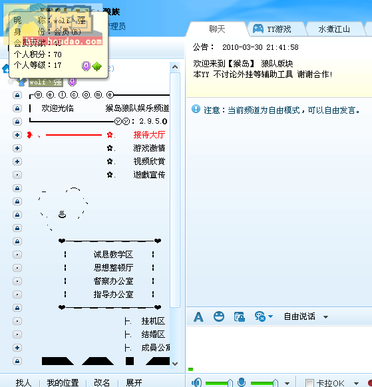Enable the 卡拉OK checkbox
The height and width of the screenshot is (387, 372).
pos(309,383)
